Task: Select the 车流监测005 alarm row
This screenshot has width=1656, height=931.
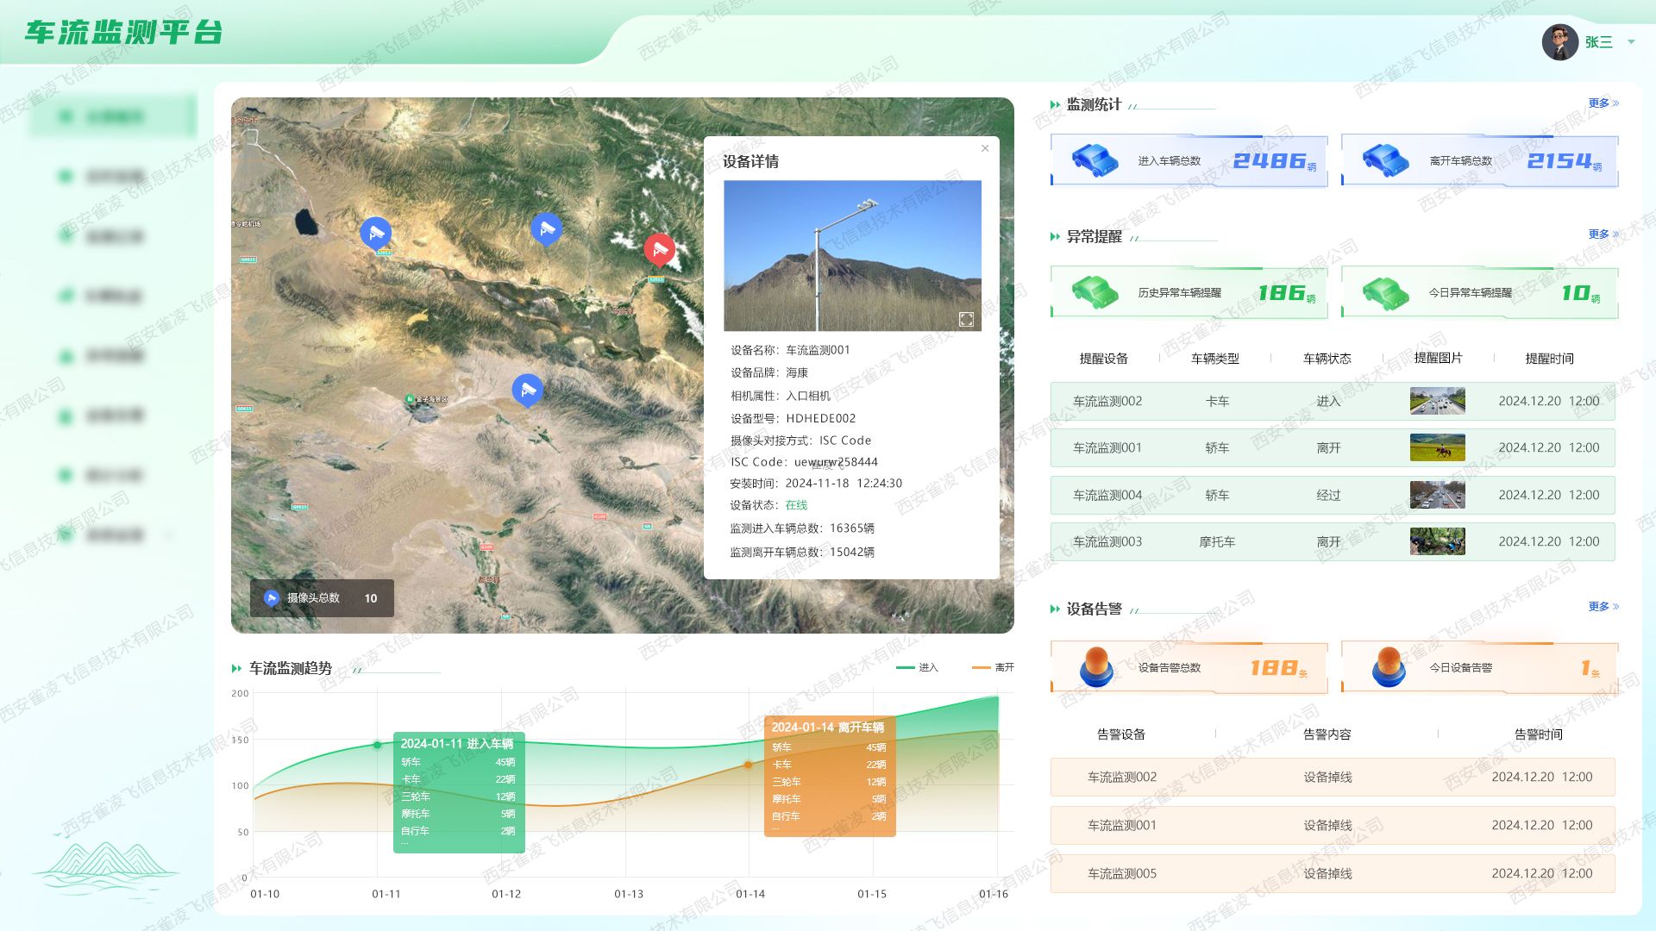Action: (1332, 873)
